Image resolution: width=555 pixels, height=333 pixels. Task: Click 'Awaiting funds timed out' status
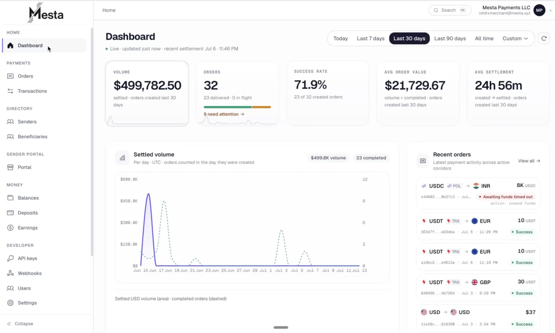506,197
